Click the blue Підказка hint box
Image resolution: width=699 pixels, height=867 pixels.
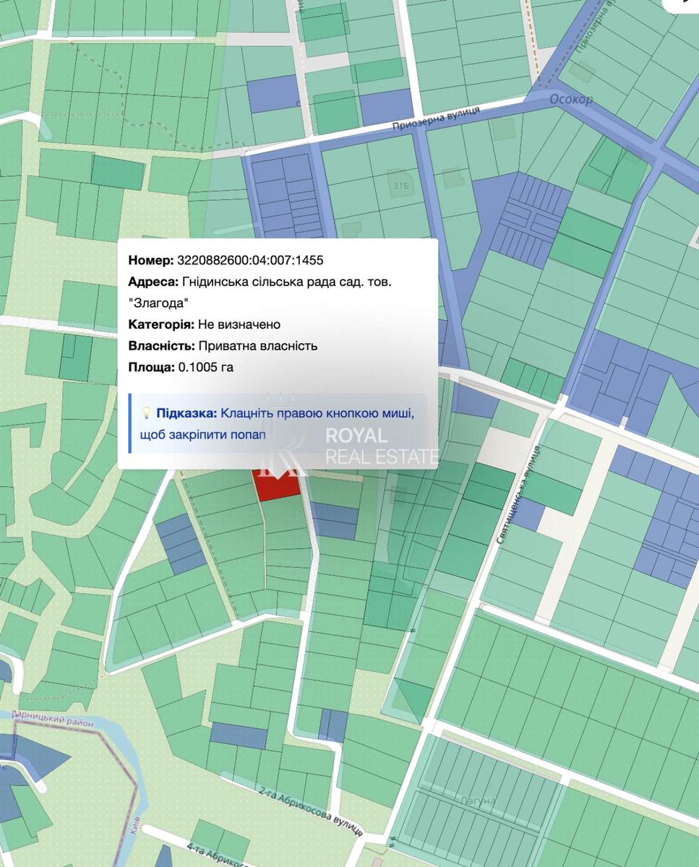[278, 423]
